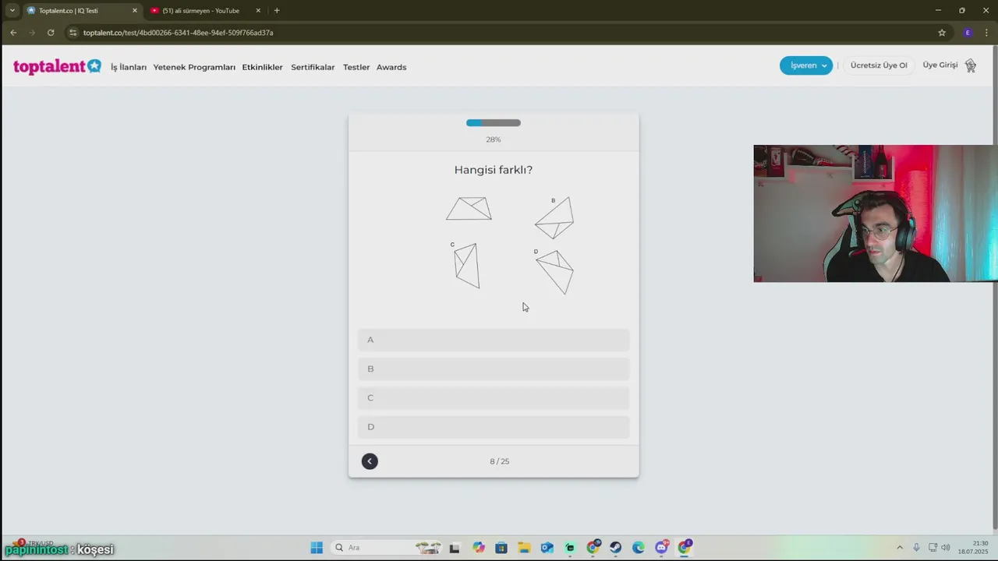Open the tab search dropdown arrow

pyautogui.click(x=12, y=11)
